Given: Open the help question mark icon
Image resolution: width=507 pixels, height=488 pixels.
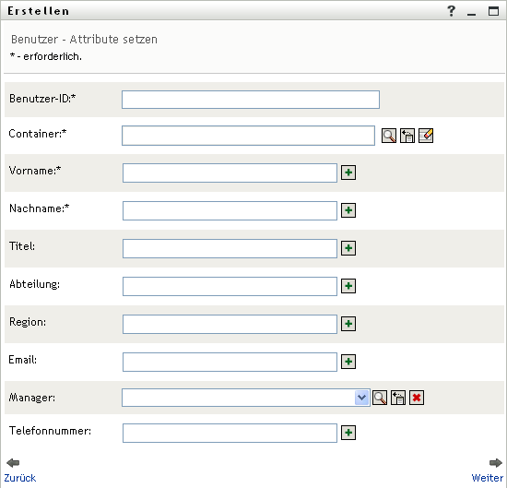Looking at the screenshot, I should (452, 11).
